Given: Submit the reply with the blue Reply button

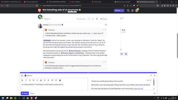Looking at the screenshot, I should (x=25, y=93).
